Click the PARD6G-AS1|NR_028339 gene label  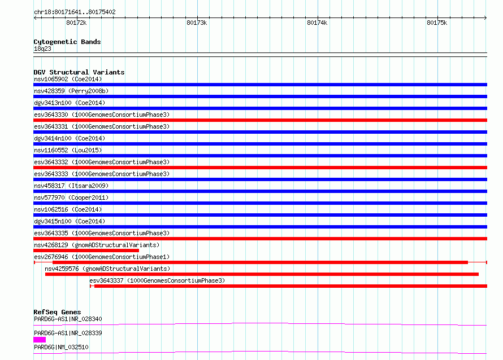pyautogui.click(x=68, y=333)
